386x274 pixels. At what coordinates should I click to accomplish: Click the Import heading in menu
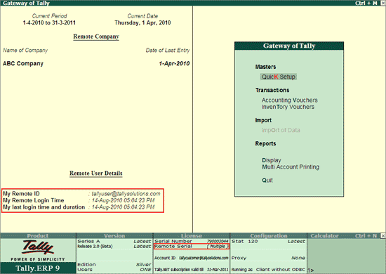point(263,120)
